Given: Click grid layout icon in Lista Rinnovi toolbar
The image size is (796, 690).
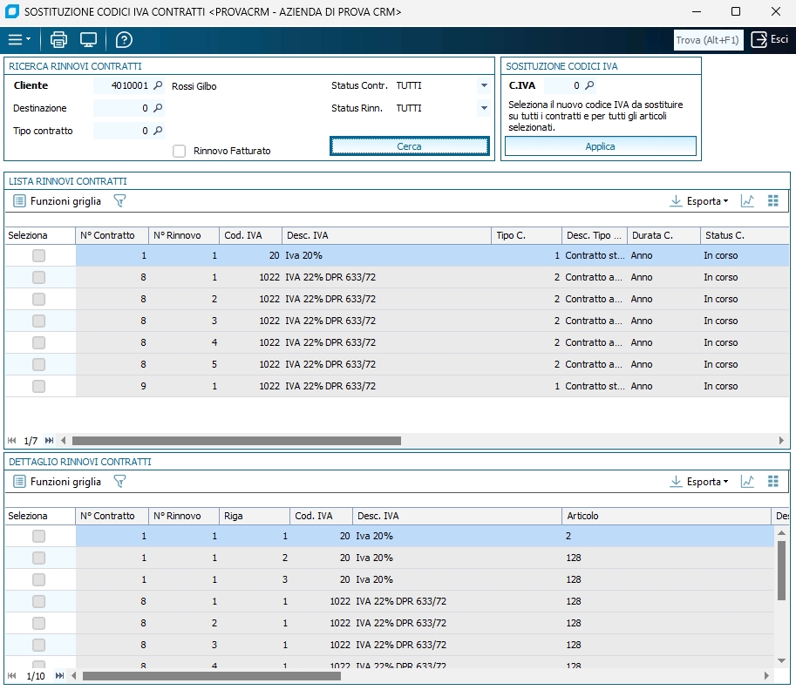Looking at the screenshot, I should coord(772,201).
